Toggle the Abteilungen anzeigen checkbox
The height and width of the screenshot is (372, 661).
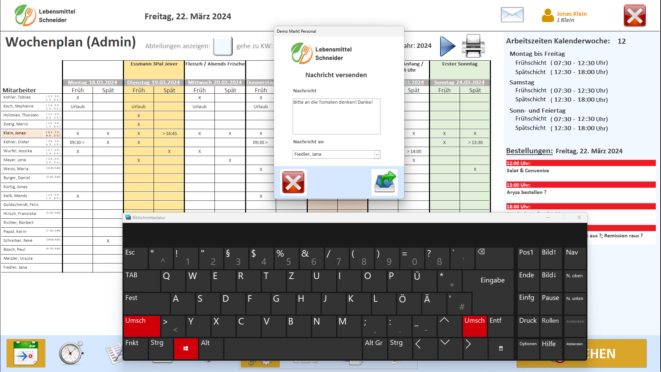pyautogui.click(x=223, y=46)
